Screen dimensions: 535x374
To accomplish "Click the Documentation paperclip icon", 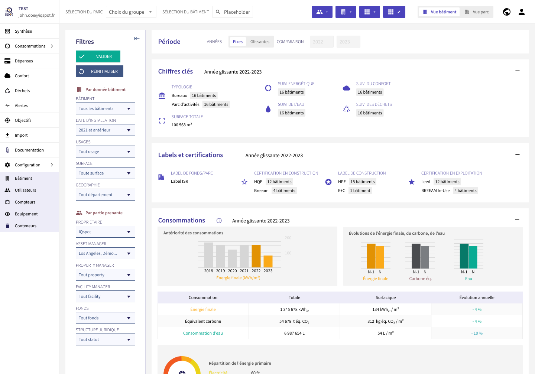I will click(7, 150).
